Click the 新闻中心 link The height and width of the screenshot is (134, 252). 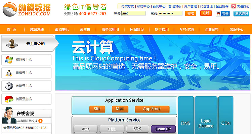159,6
